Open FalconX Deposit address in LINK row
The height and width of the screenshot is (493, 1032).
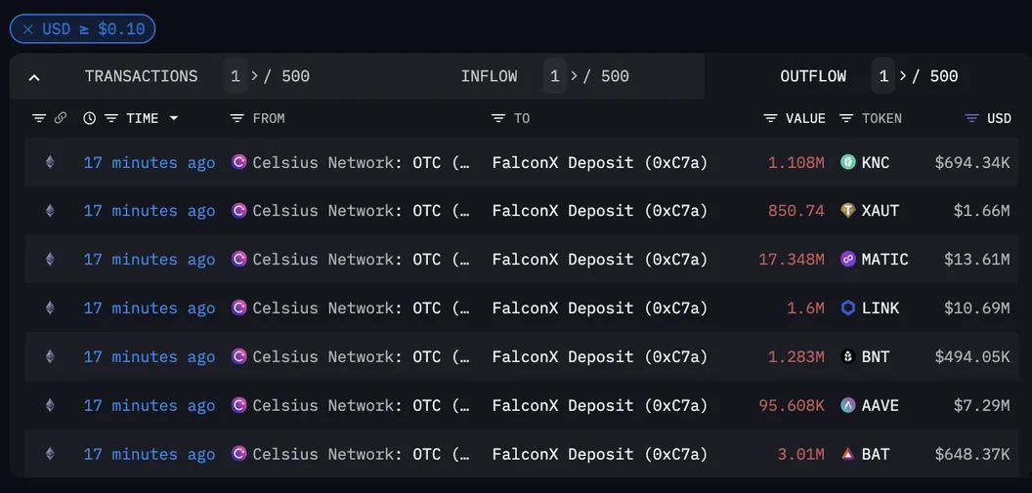click(x=599, y=308)
